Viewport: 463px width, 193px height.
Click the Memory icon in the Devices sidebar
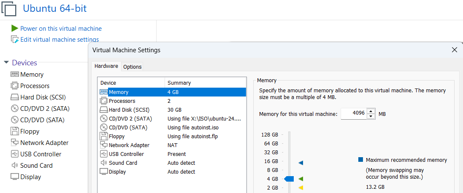(15, 75)
